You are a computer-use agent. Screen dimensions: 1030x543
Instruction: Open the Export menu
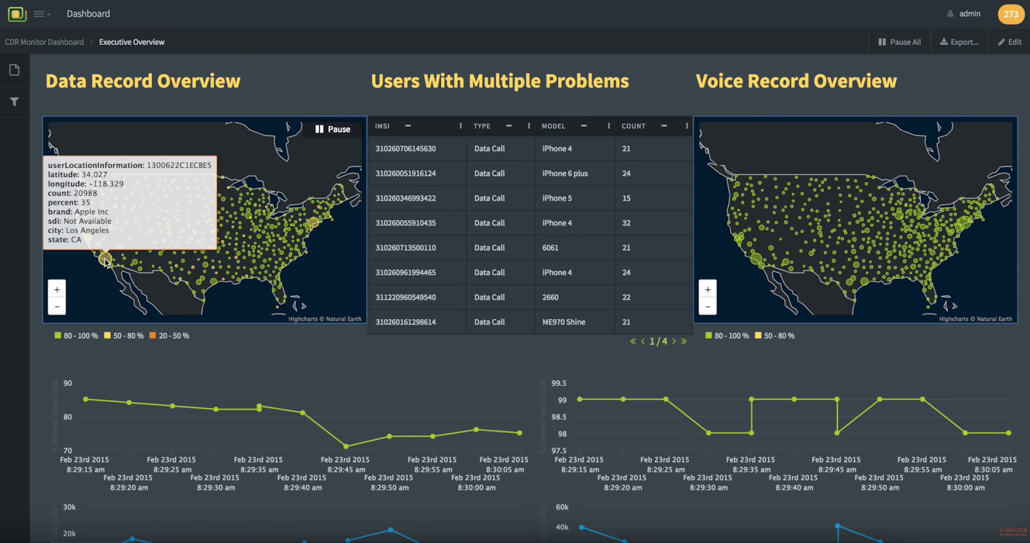959,42
